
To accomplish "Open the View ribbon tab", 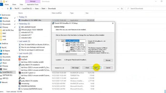I will point(21,4).
